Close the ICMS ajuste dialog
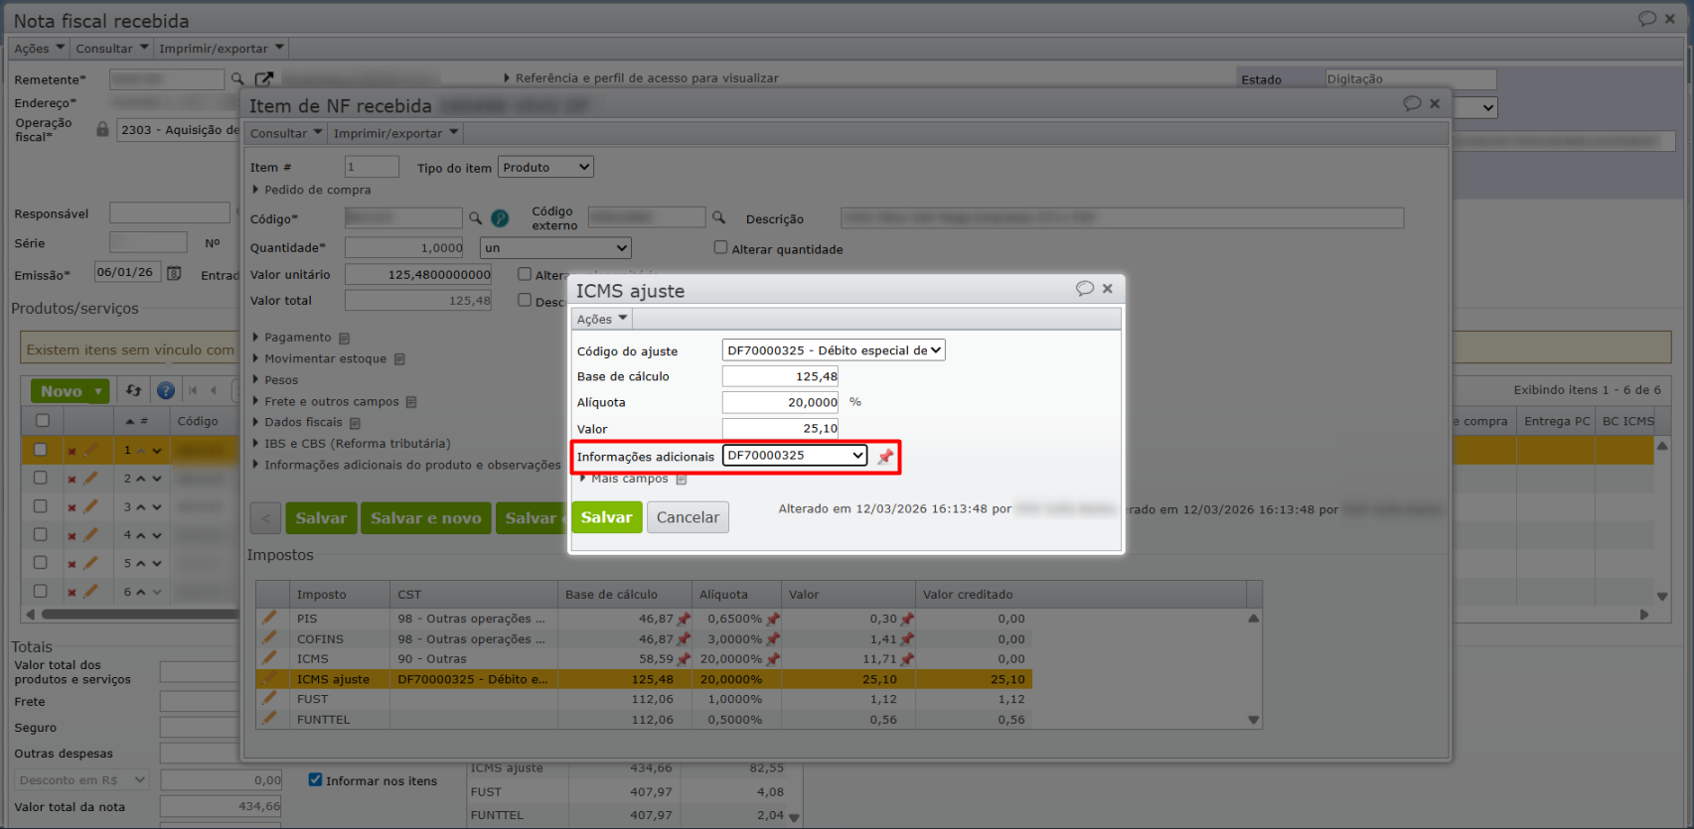 (x=1108, y=289)
